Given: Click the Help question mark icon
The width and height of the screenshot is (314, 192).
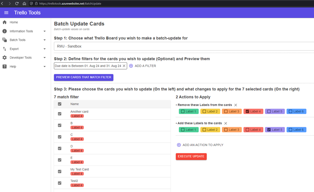Looking at the screenshot, I should 4,66.
